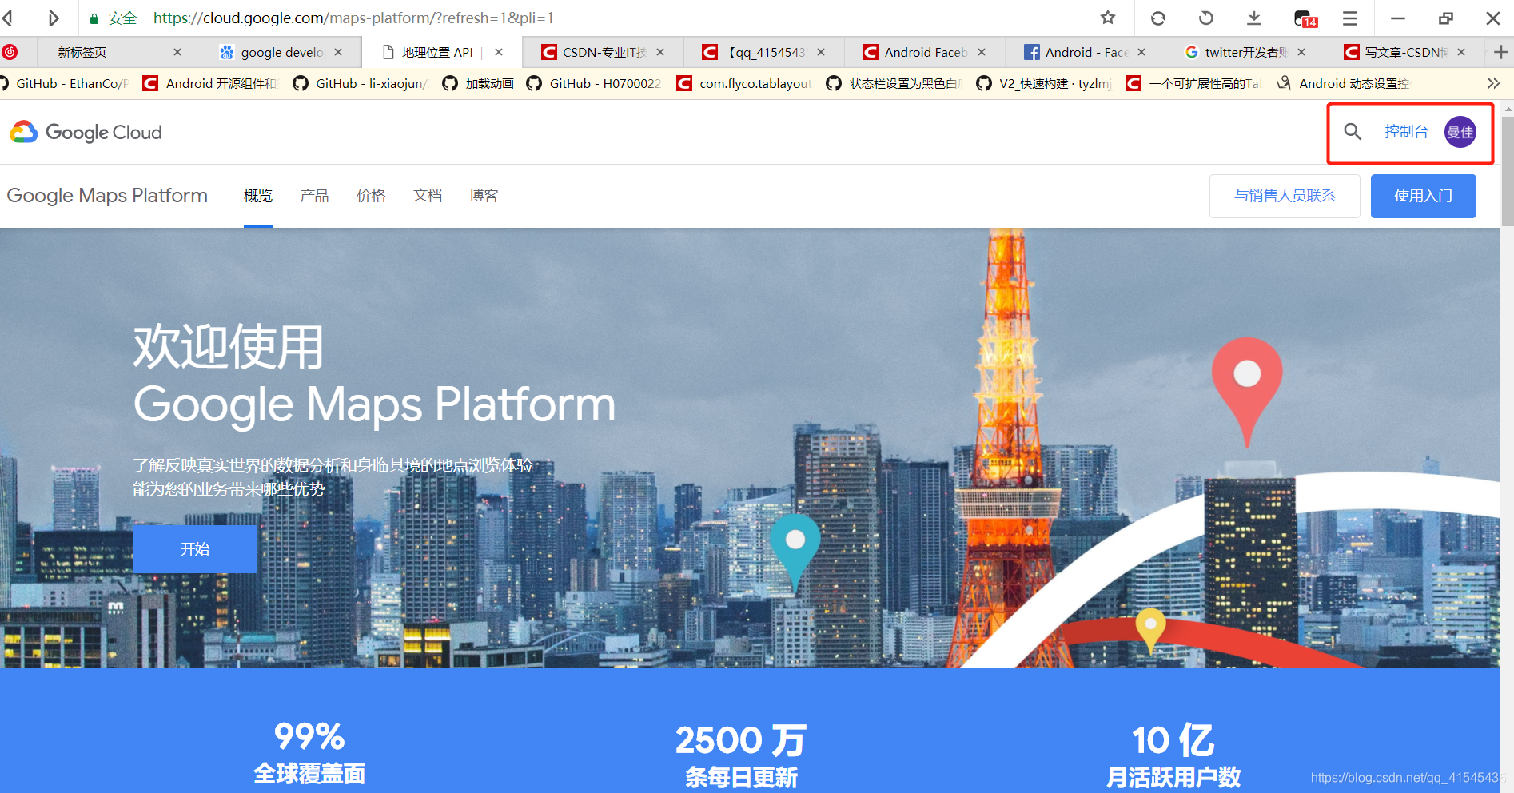Open Android 开源组件和 bookmark
The width and height of the screenshot is (1514, 793).
pos(209,83)
